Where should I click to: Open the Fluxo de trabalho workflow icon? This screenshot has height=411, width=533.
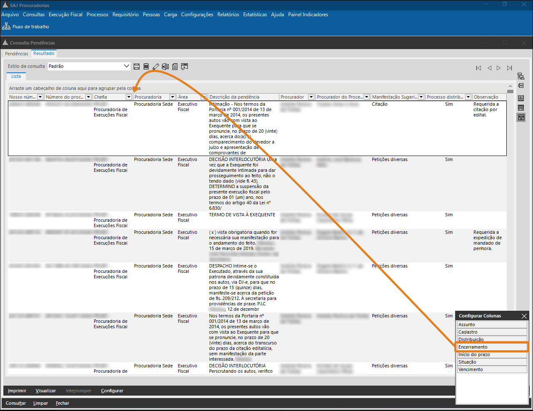(x=6, y=27)
